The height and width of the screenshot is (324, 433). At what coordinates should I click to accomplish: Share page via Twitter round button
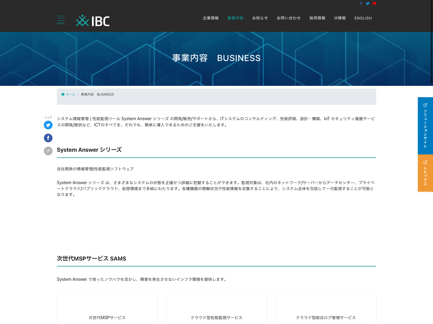[48, 125]
